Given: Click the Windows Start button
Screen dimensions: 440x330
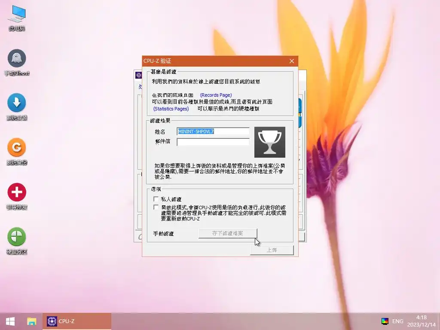Looking at the screenshot, I should point(10,321).
